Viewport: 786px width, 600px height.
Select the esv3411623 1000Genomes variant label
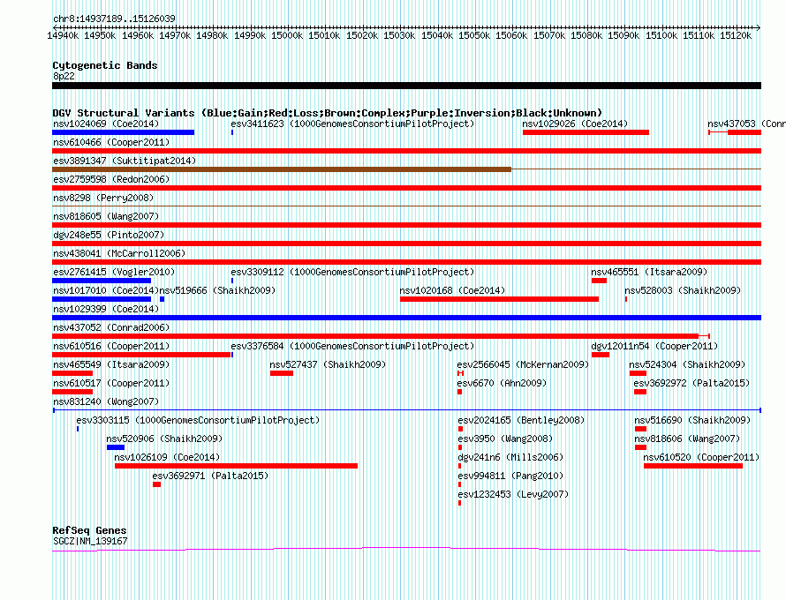coord(352,124)
